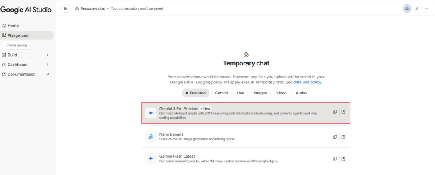Click the incognito temporary chat toggle at top right
The image size is (435, 175).
point(407,8)
